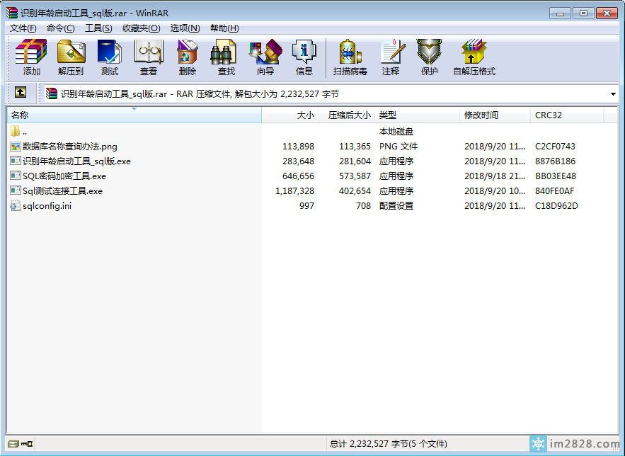Click the 扫描病毒 (Virus Scan) icon
The image size is (625, 456).
(x=350, y=57)
